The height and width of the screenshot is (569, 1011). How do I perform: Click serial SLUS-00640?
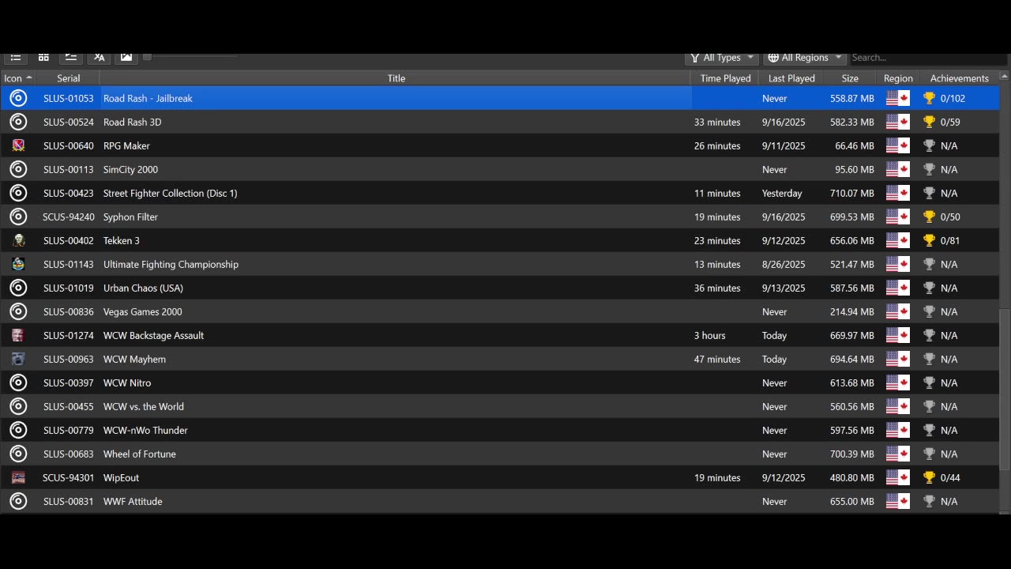click(68, 145)
